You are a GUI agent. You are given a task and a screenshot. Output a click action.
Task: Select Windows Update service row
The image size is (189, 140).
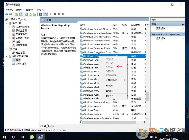pyautogui.click(x=113, y=114)
